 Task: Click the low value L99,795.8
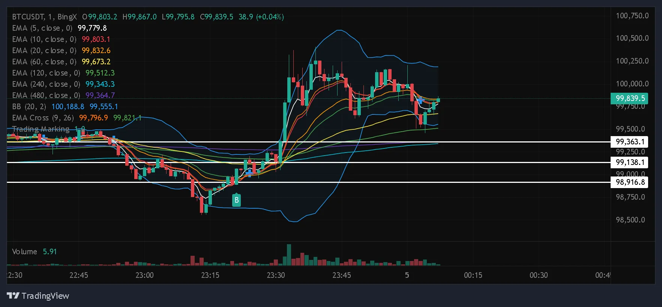point(178,17)
